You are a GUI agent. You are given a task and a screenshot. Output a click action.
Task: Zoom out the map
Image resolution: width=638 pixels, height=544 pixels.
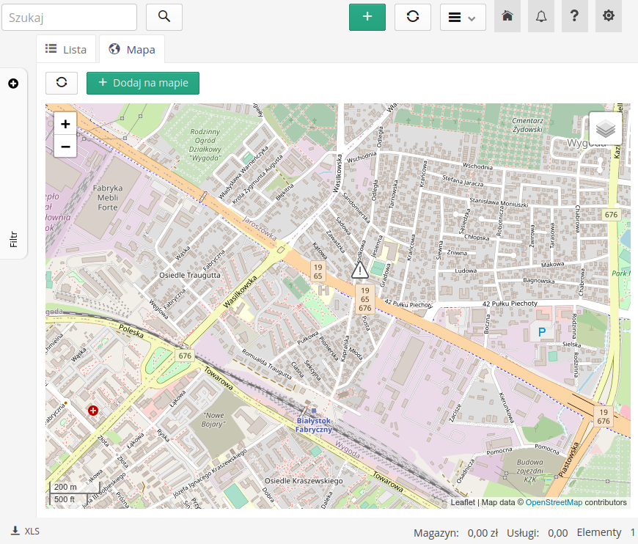click(65, 147)
